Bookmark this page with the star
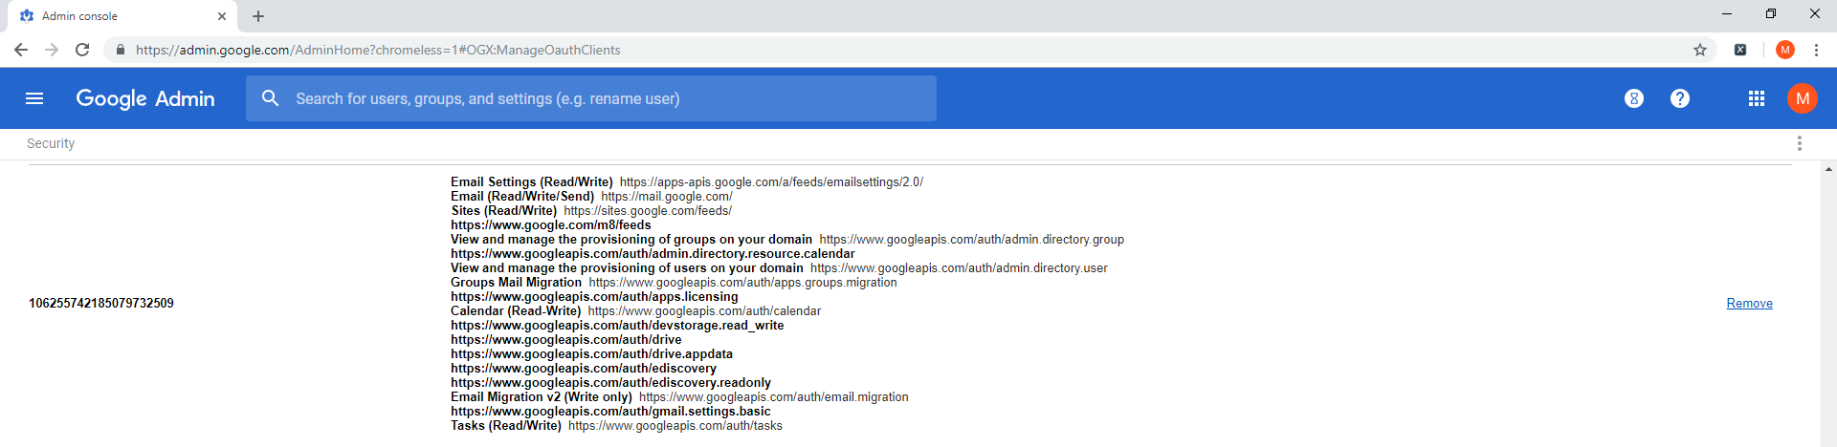 click(x=1700, y=50)
